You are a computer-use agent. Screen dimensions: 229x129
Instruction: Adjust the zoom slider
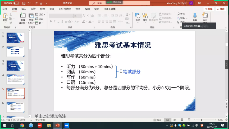tap(201, 120)
